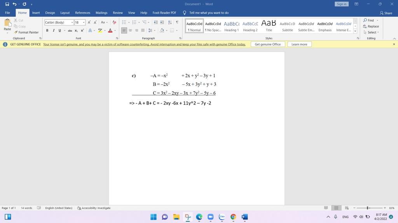Viewport: 398px width, 223px height.
Task: Open the font size dropdown
Action: pyautogui.click(x=84, y=22)
